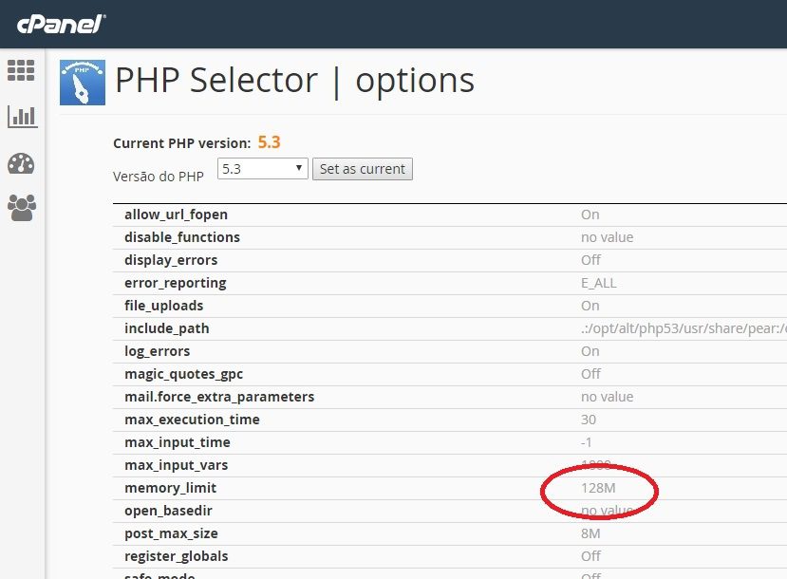Screen dimensions: 787x579
Task: Toggle the display_errors Off value
Action: point(590,260)
